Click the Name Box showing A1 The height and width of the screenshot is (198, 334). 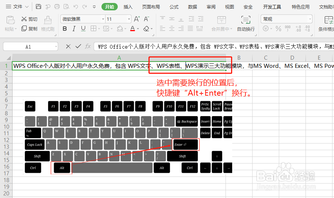tap(28, 46)
